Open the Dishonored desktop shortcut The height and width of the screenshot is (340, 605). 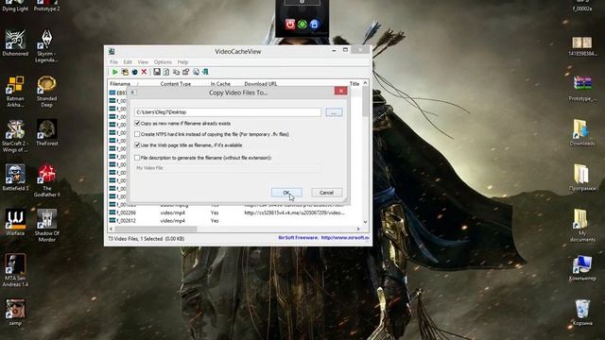(15, 43)
